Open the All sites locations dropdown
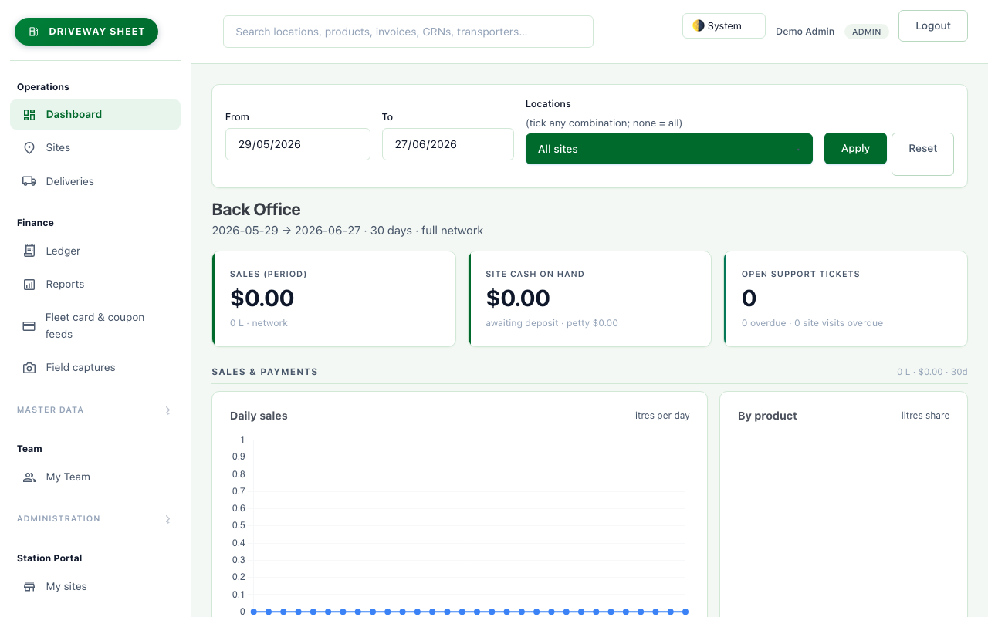Viewport: 988px width, 617px height. pyautogui.click(x=669, y=149)
